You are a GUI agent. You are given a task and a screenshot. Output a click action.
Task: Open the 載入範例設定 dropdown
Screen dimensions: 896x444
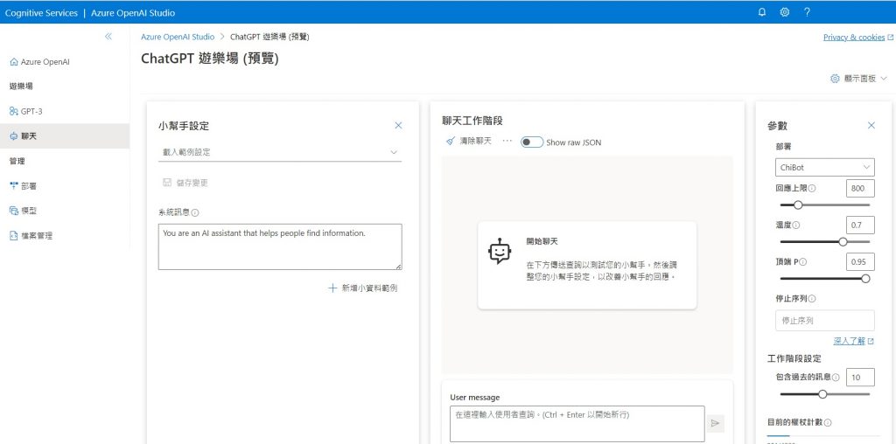click(x=280, y=152)
